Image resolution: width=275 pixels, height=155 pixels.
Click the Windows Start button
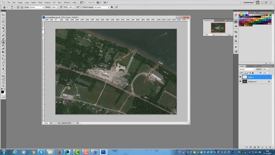[x=4, y=152]
